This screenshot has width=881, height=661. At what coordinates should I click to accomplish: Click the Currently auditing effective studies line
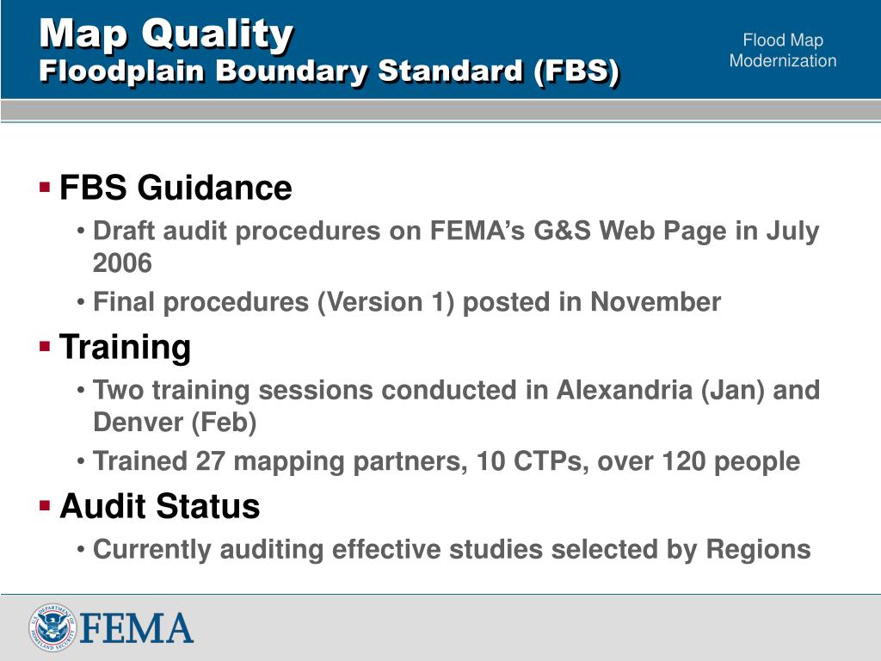pyautogui.click(x=452, y=550)
